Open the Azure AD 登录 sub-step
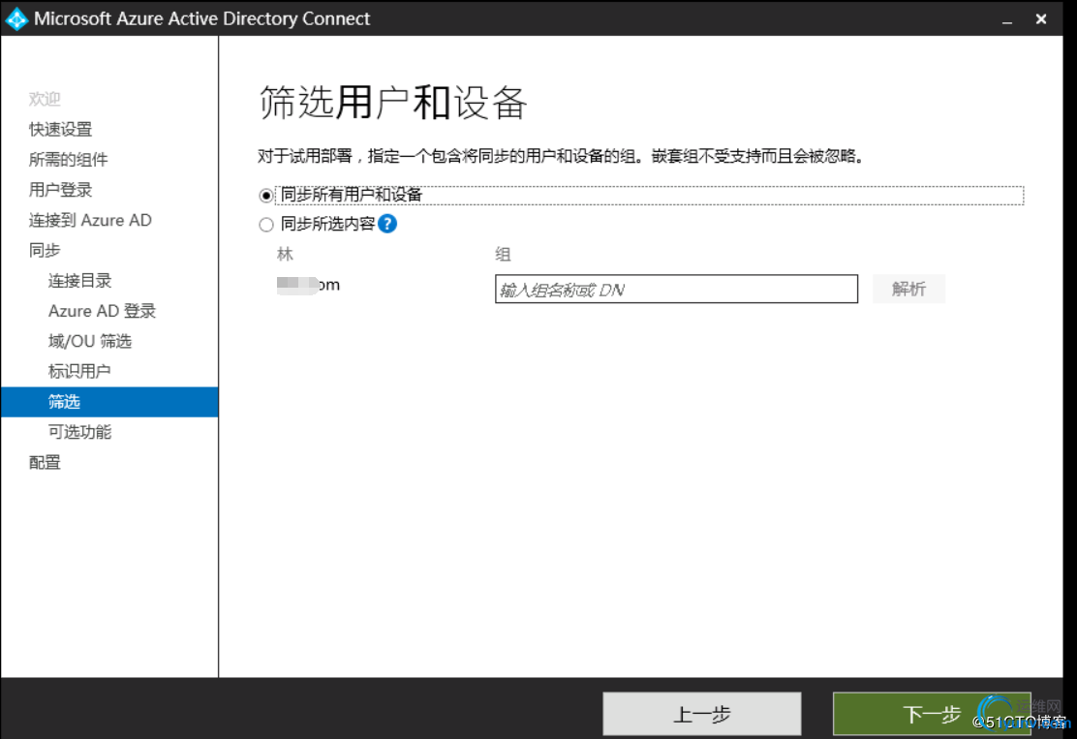Viewport: 1077px width, 739px height. [x=103, y=311]
